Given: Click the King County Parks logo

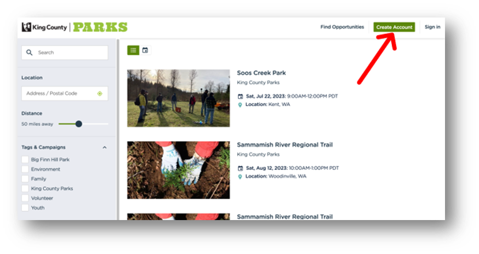Looking at the screenshot, I should [x=75, y=27].
